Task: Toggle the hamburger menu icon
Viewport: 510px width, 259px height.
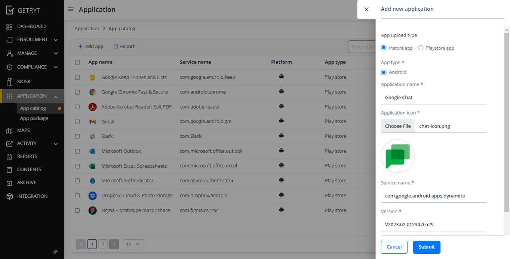Action: (x=70, y=9)
